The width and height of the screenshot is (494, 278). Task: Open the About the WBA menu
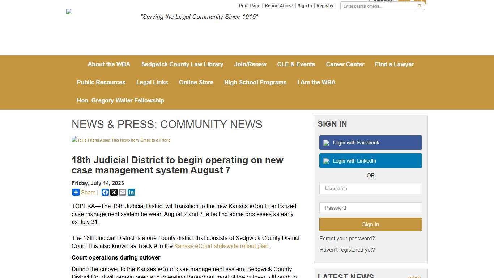[x=109, y=64]
